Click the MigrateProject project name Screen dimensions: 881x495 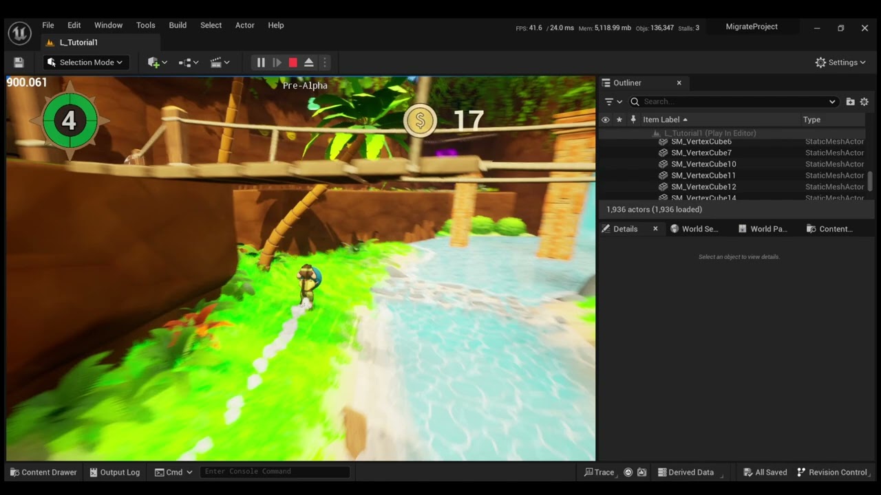(x=752, y=27)
